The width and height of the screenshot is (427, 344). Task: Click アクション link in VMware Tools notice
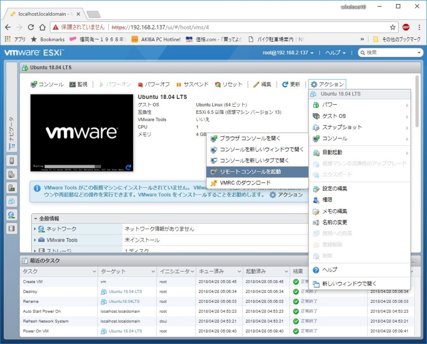click(286, 195)
